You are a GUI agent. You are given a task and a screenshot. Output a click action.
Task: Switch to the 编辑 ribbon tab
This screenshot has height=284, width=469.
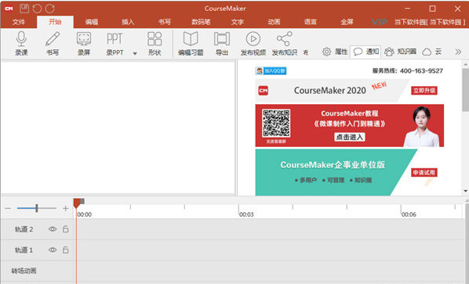click(x=92, y=22)
